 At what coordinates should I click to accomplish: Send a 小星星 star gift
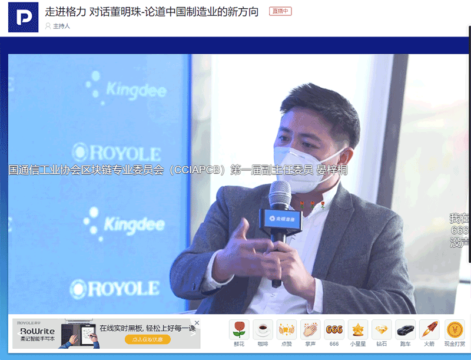[358, 330]
